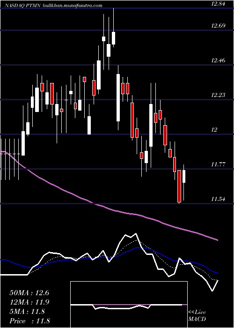Click the pink 50MA line's right end

click(217, 240)
